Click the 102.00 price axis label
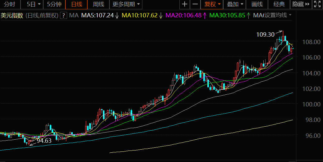 tap(311, 89)
